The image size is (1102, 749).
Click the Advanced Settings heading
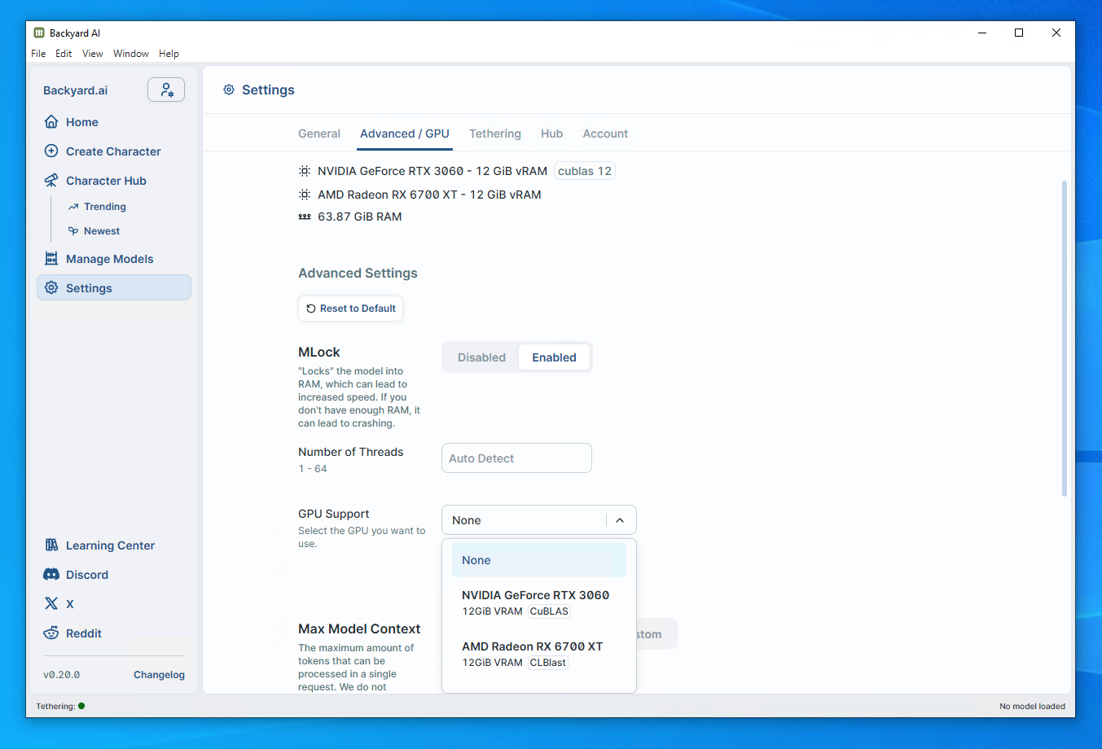coord(358,274)
